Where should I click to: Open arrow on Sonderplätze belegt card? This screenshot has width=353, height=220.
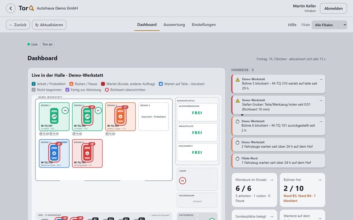click(272, 217)
